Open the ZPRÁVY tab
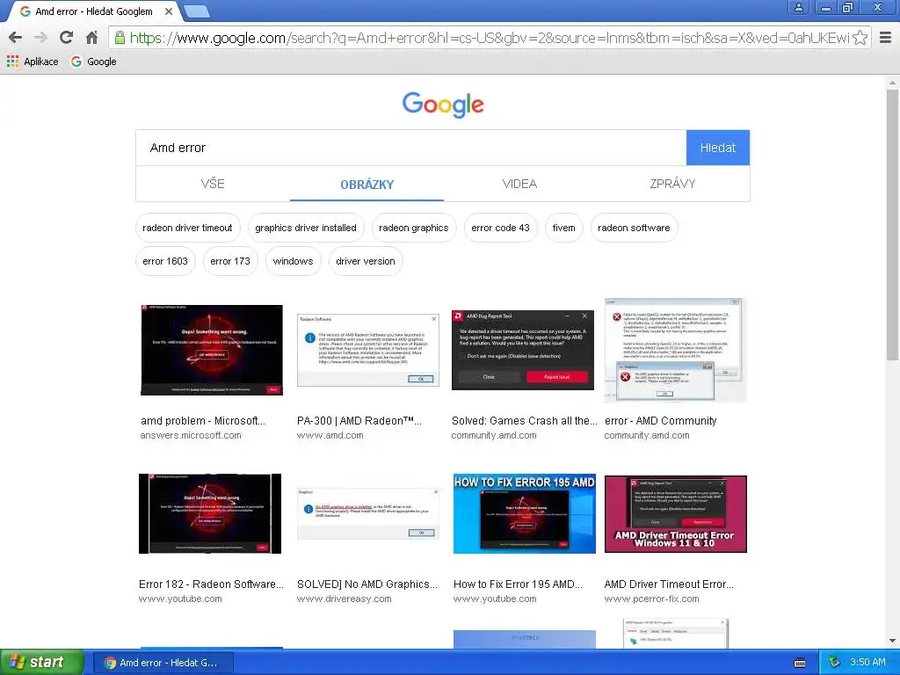The image size is (900, 675). [672, 184]
